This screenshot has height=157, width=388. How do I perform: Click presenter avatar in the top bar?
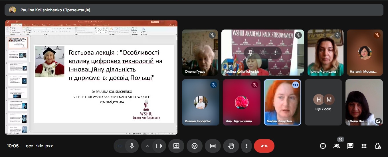coord(12,10)
